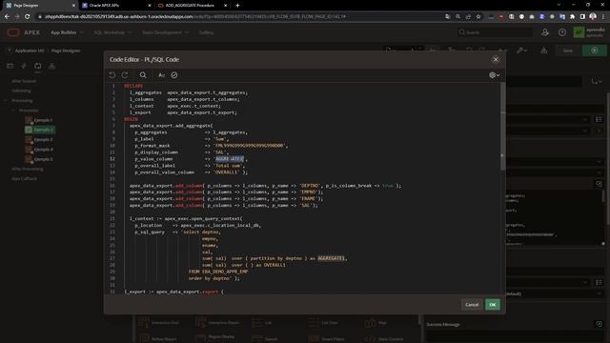The height and width of the screenshot is (343, 610).
Task: Collapse the Processes tree node
Action: tap(13, 111)
